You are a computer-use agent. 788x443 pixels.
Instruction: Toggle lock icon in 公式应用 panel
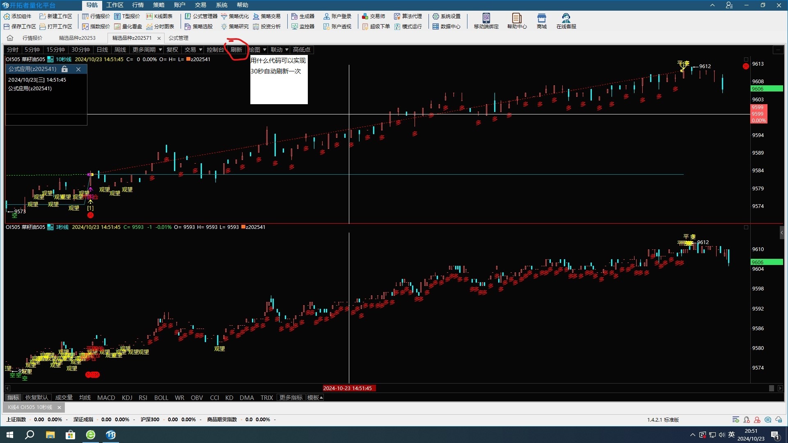point(64,69)
